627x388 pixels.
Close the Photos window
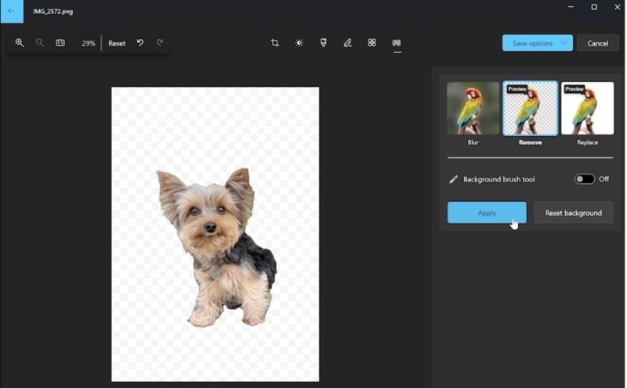[x=618, y=7]
